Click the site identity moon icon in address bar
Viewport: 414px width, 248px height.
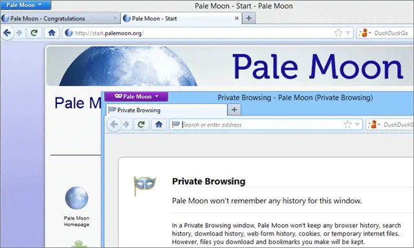coord(69,33)
